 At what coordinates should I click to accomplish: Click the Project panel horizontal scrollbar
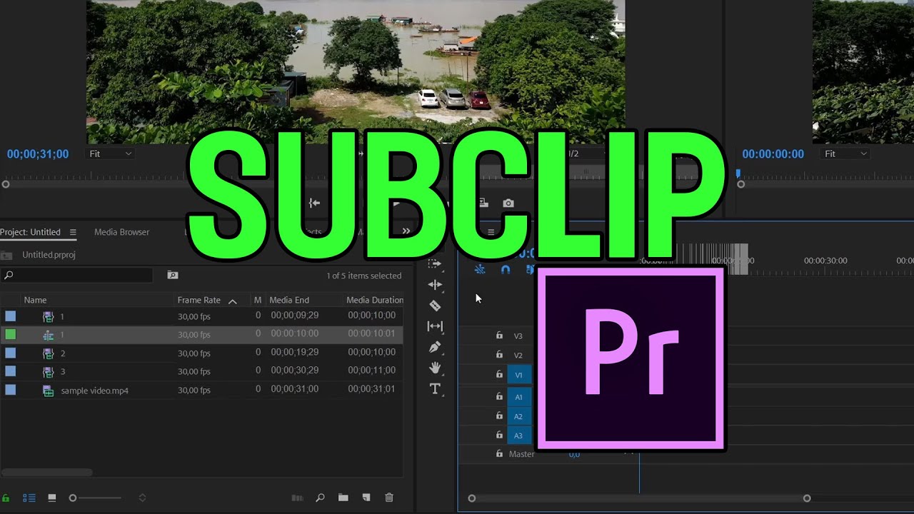tap(46, 472)
